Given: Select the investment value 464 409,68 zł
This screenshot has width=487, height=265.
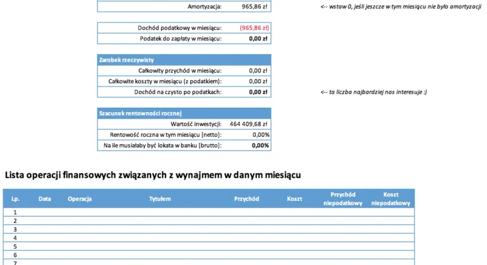Looking at the screenshot, I should [x=248, y=124].
